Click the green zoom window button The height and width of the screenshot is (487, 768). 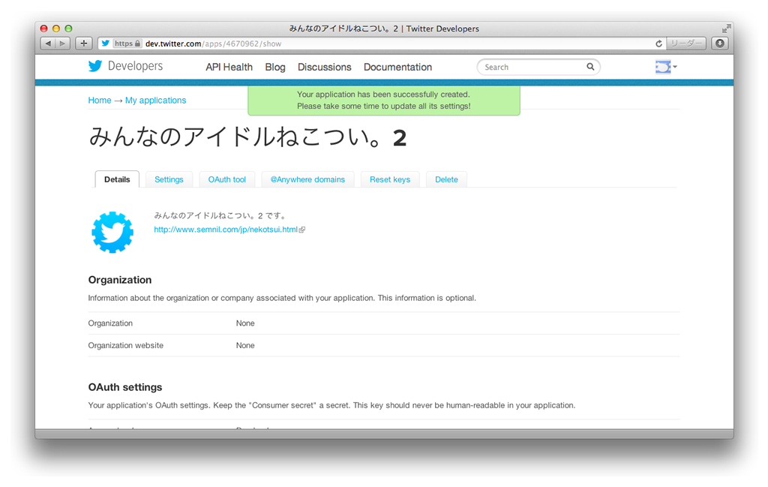pyautogui.click(x=68, y=29)
